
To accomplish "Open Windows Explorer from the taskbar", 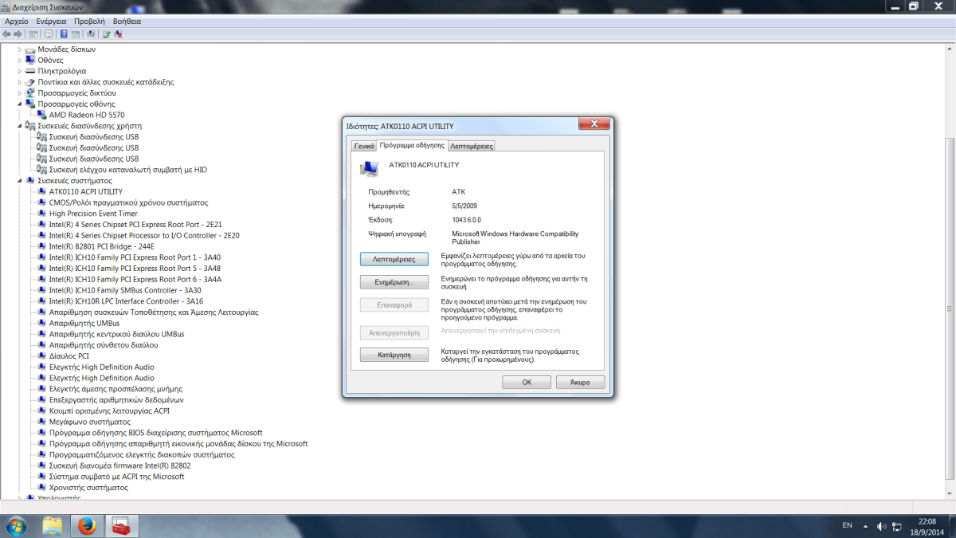I will 53,526.
